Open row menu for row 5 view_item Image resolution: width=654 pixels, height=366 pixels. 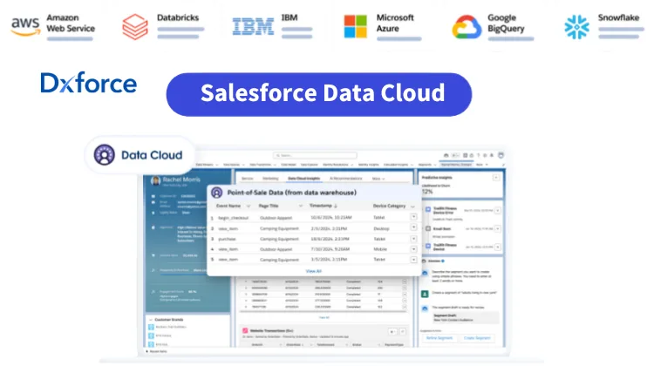pyautogui.click(x=413, y=260)
